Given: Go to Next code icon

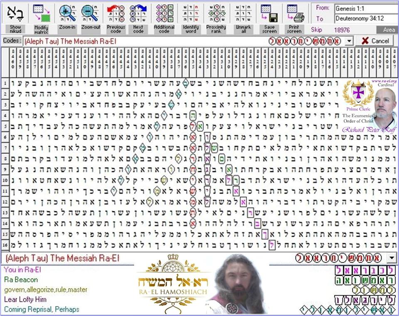Looking at the screenshot, I should click(x=138, y=13).
